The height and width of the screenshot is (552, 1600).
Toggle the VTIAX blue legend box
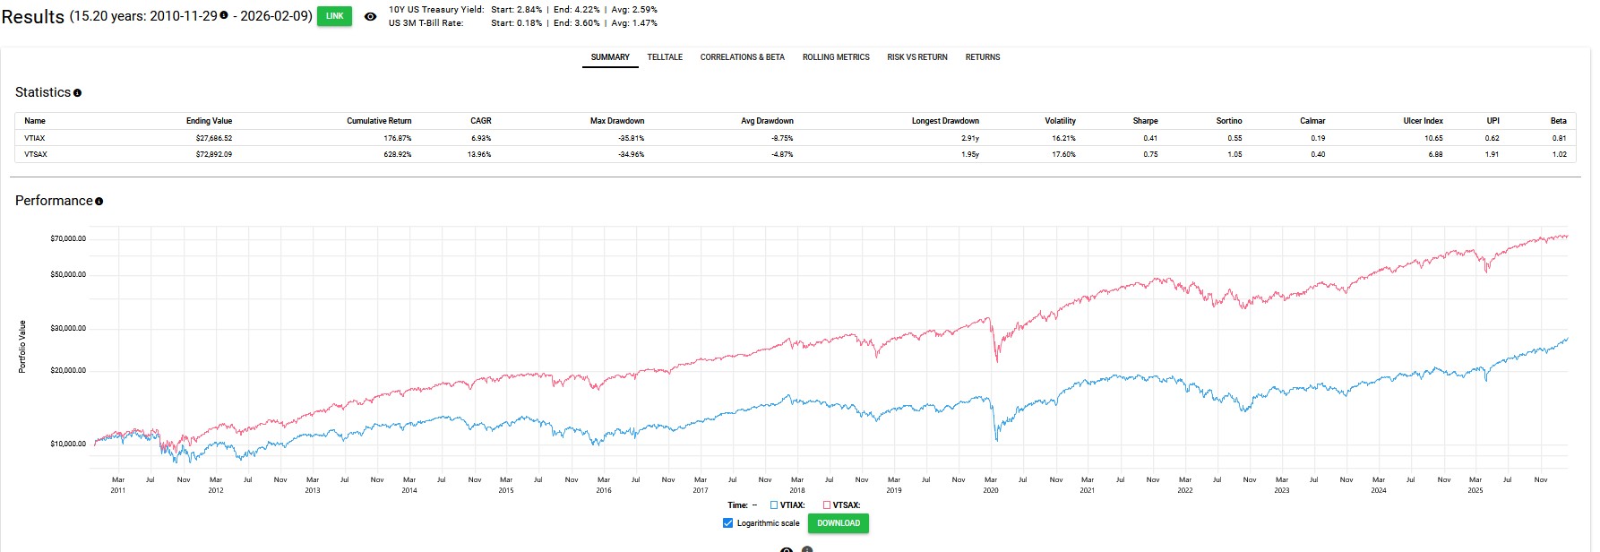coord(774,505)
